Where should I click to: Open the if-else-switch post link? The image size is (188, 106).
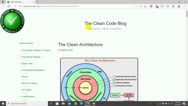pos(28,97)
